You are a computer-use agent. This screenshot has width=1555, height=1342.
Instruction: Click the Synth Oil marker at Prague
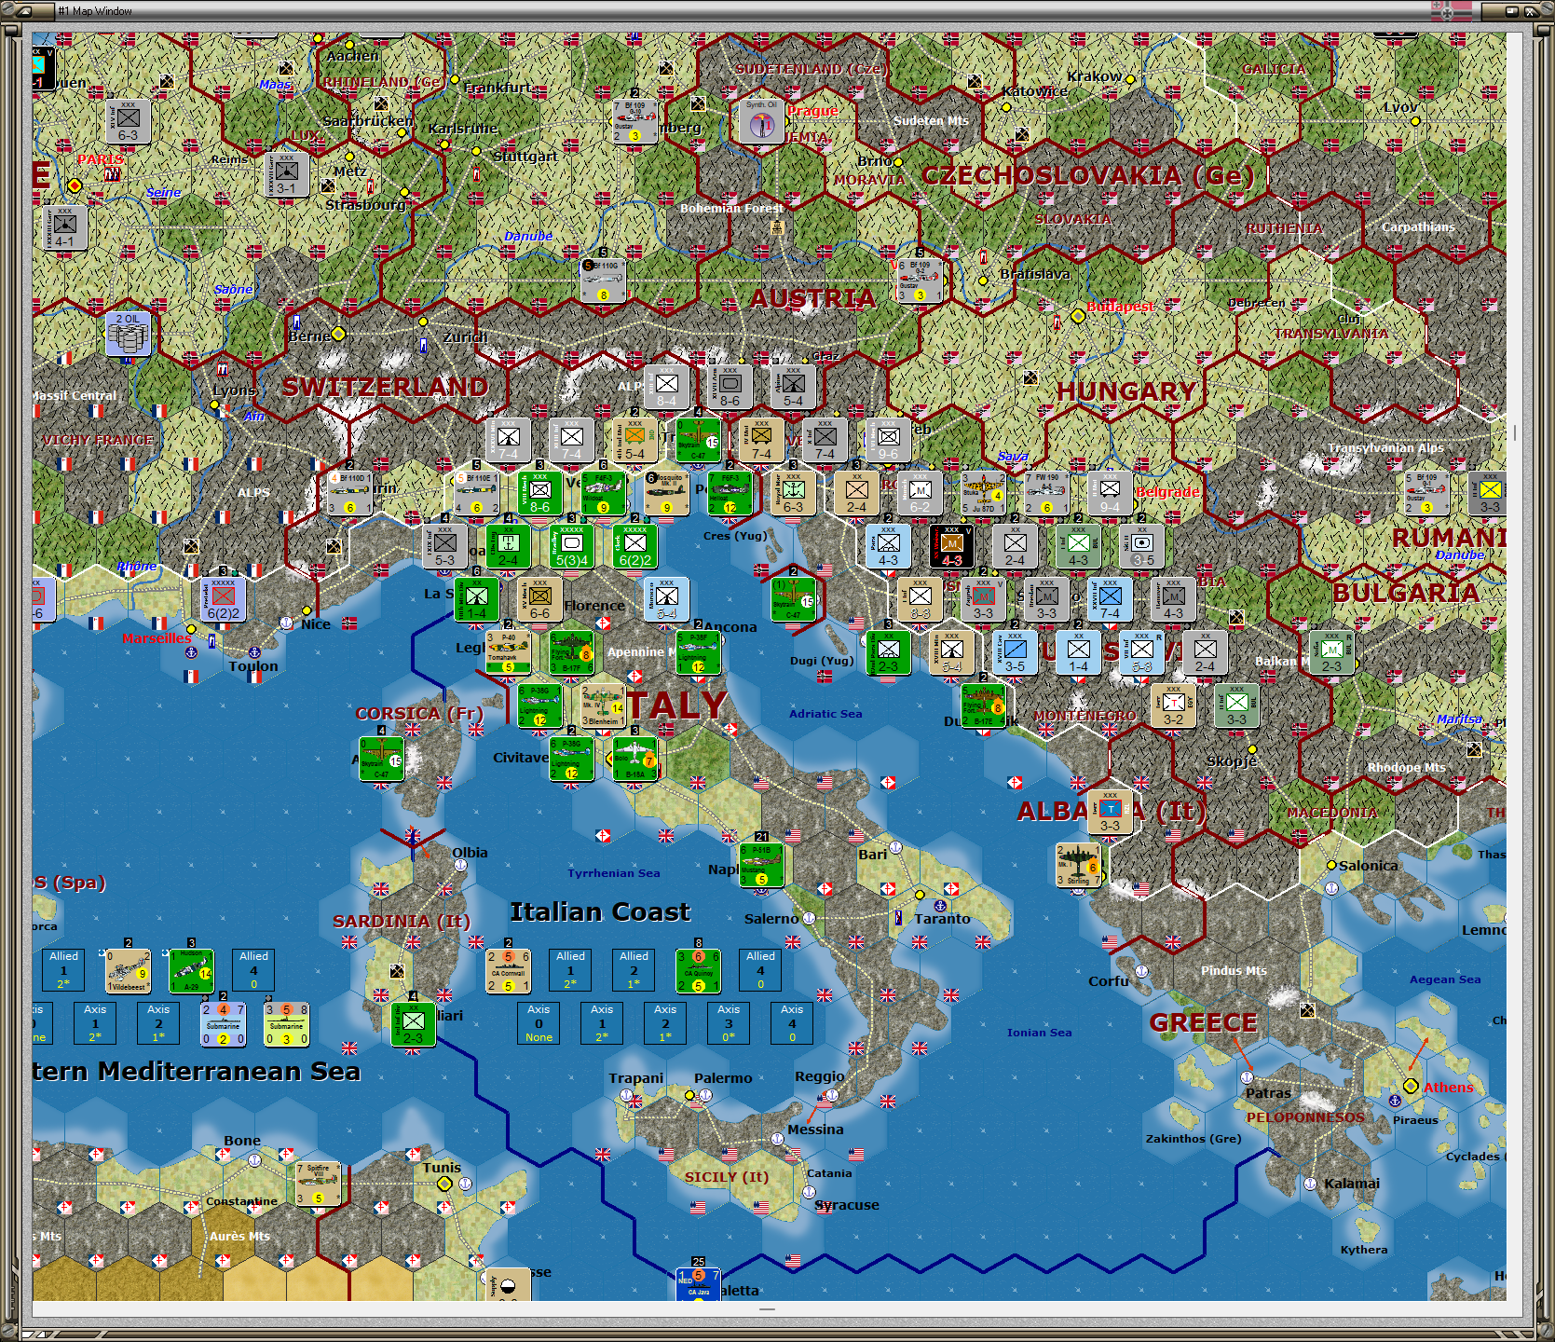pyautogui.click(x=761, y=121)
